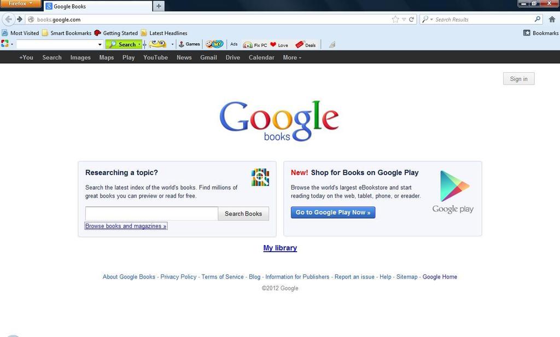The width and height of the screenshot is (560, 337).
Task: Open +You in the Google bar
Action: 26,57
